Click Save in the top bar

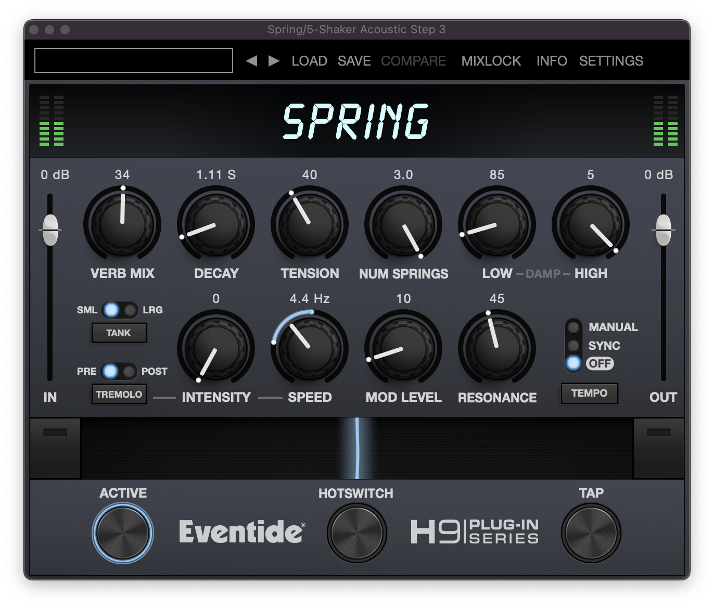pyautogui.click(x=354, y=61)
